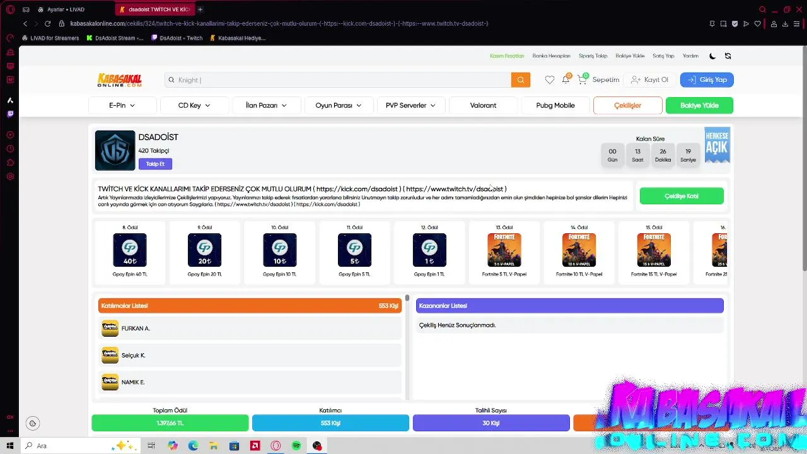This screenshot has height=454, width=807.
Task: Click the Giriş Yap login button
Action: pos(707,80)
